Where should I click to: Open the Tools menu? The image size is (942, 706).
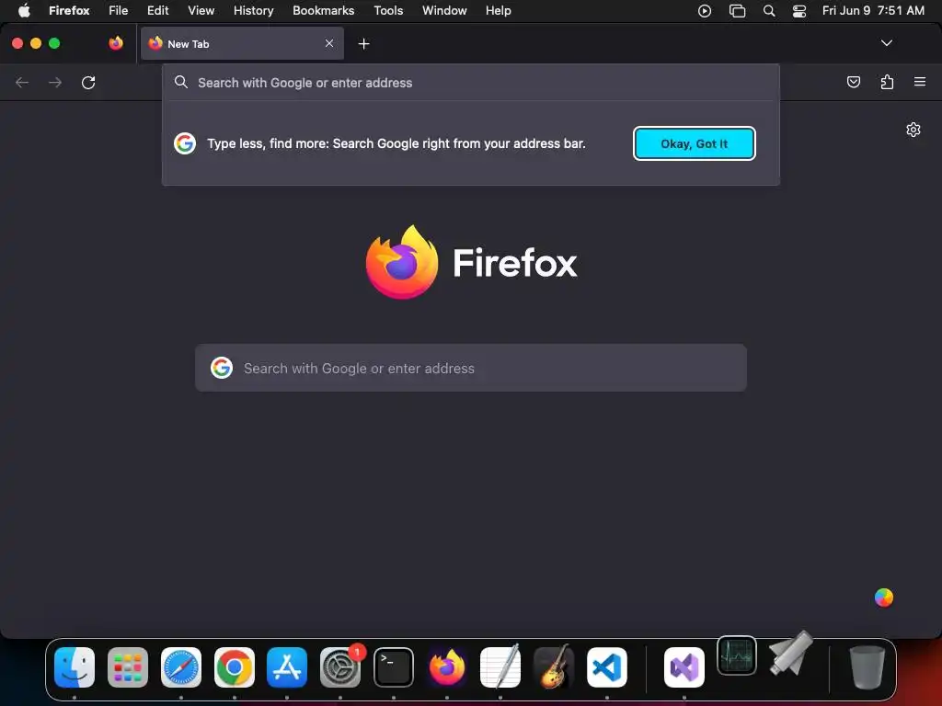point(388,11)
